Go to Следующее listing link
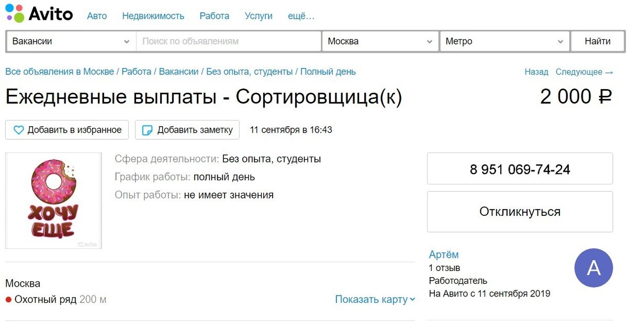This screenshot has height=329, width=628. [584, 72]
